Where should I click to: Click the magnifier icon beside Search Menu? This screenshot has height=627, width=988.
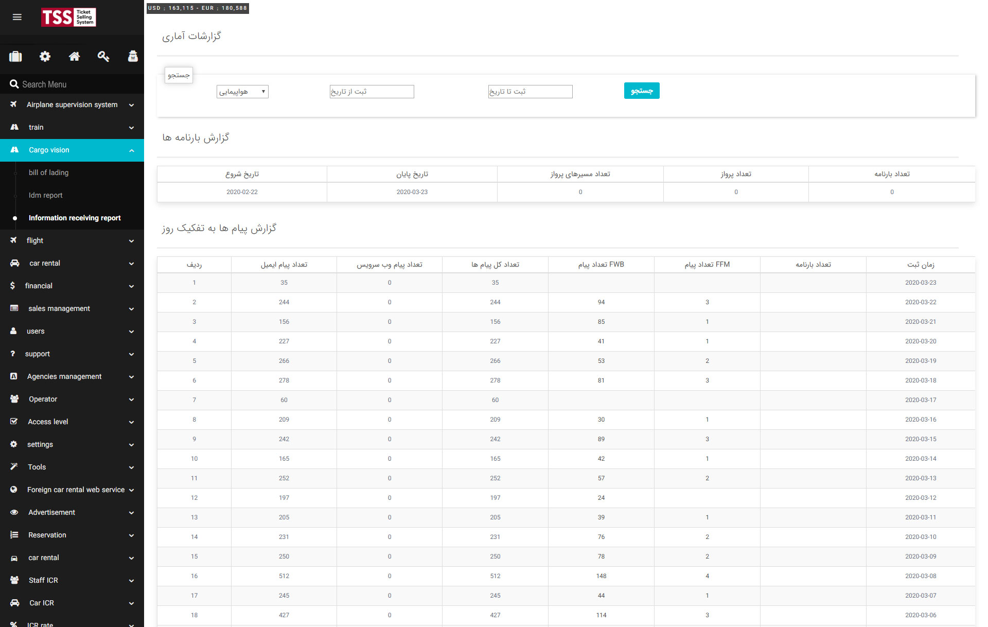[x=14, y=84]
